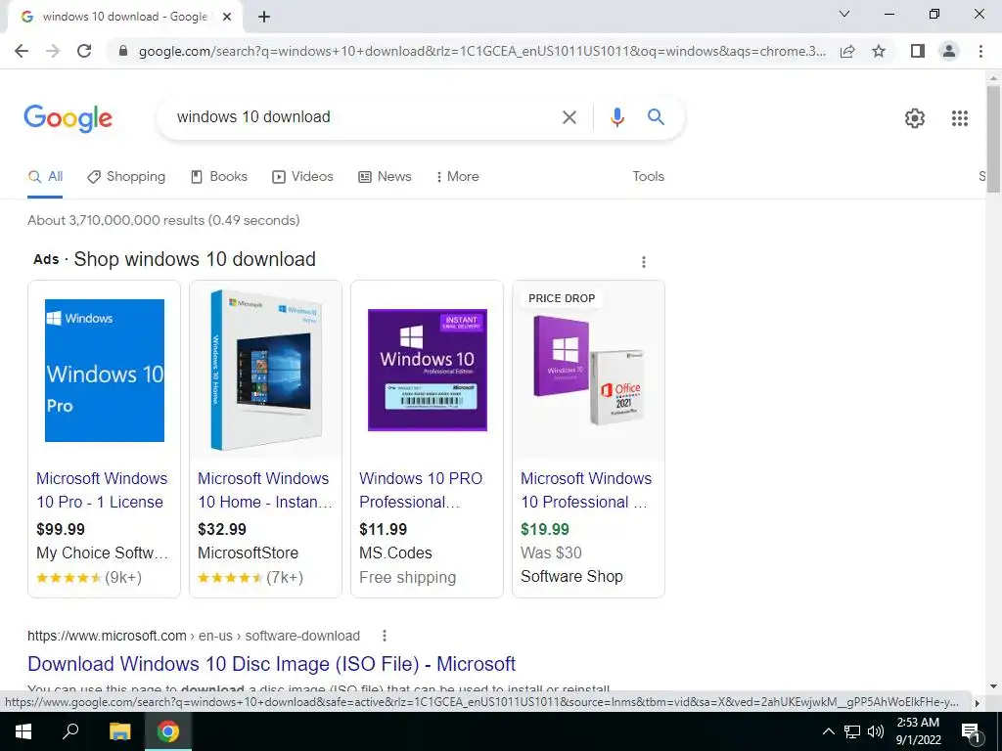Image resolution: width=1002 pixels, height=751 pixels.
Task: Click the Google logo
Action: 68,118
